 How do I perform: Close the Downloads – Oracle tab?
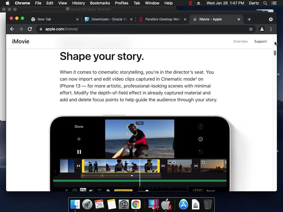tap(131, 19)
